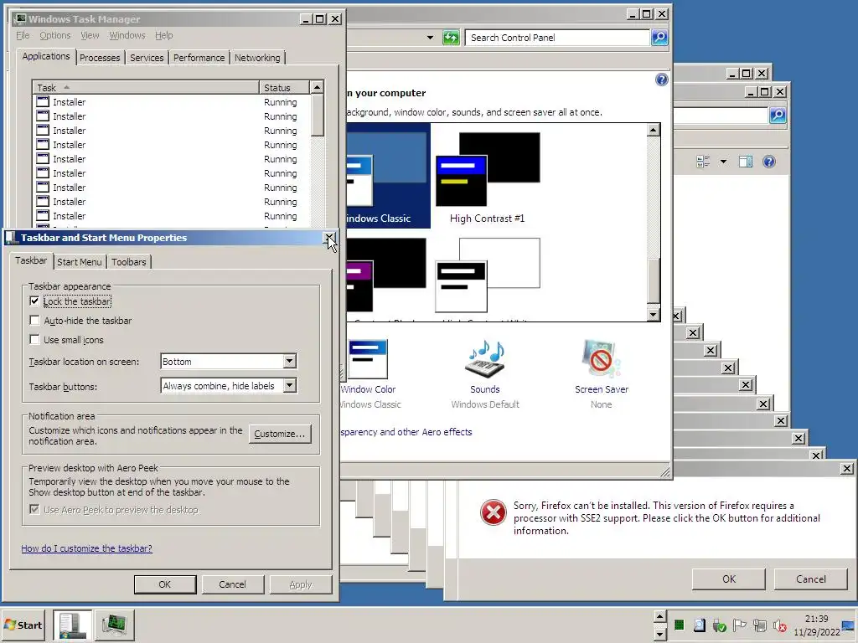Image resolution: width=858 pixels, height=643 pixels.
Task: Click Safely Remove Hardware tray icon
Action: 720,625
